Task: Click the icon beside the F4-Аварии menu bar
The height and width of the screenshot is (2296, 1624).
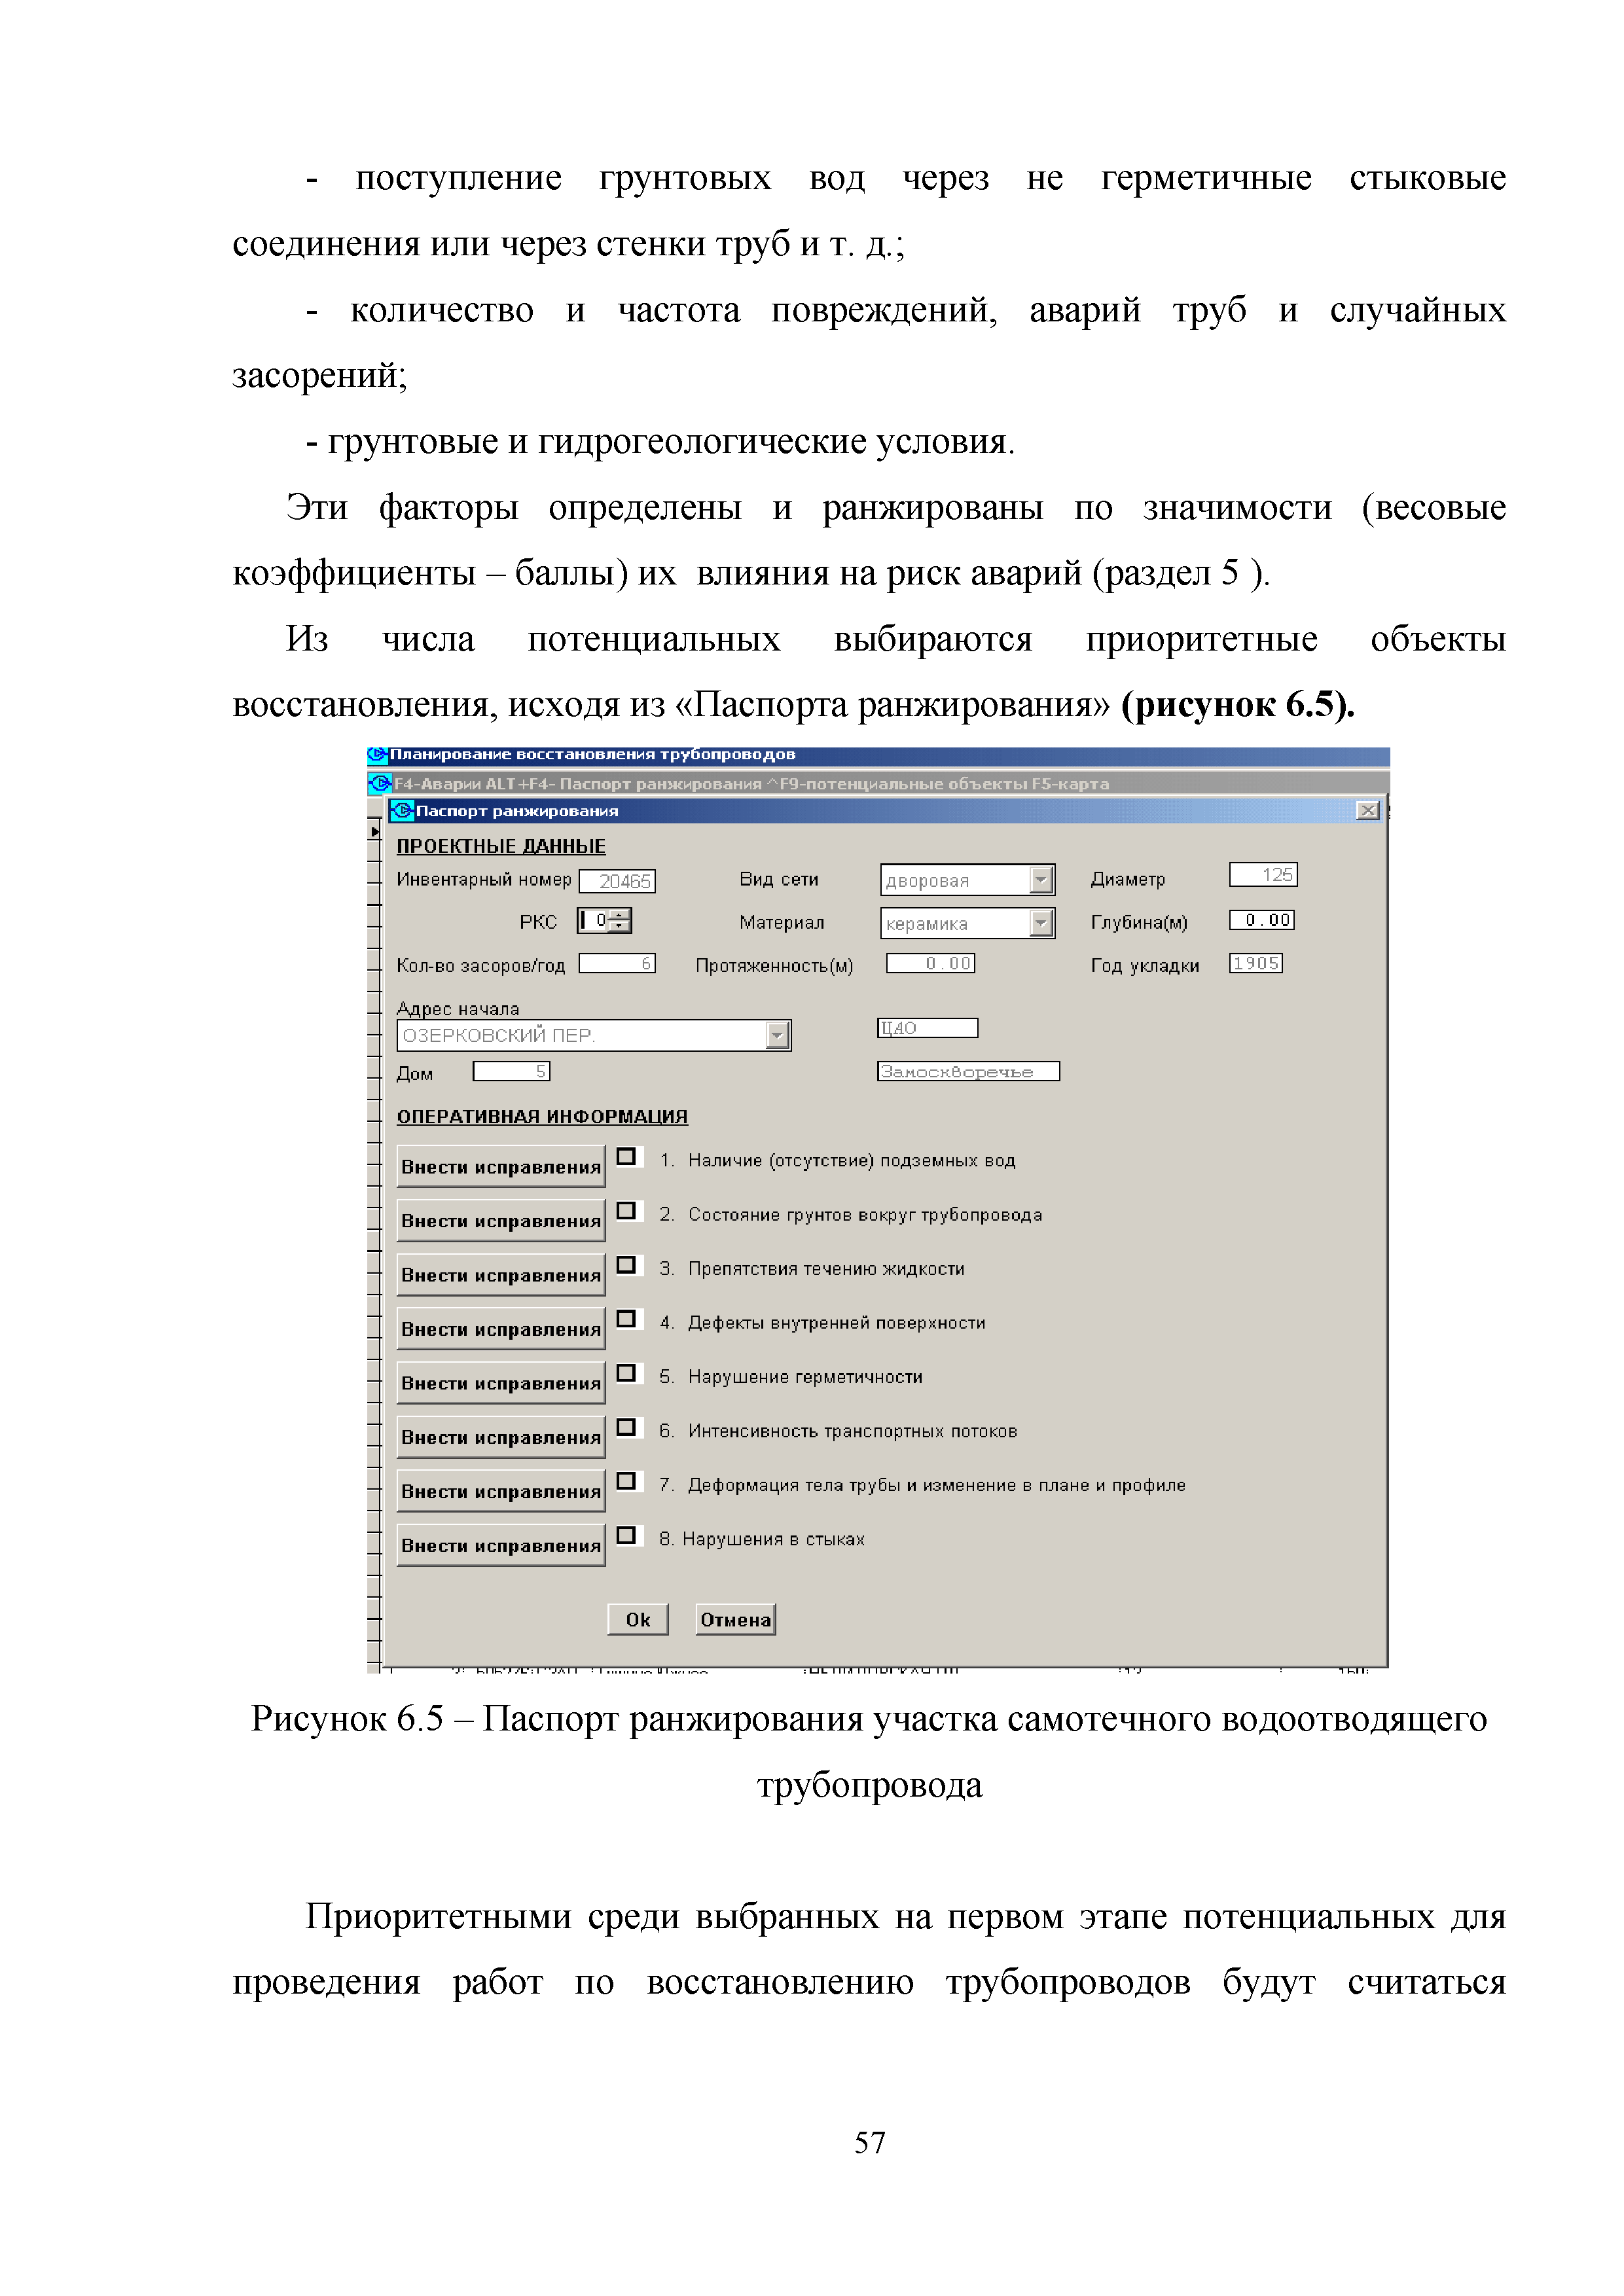Action: pyautogui.click(x=380, y=783)
